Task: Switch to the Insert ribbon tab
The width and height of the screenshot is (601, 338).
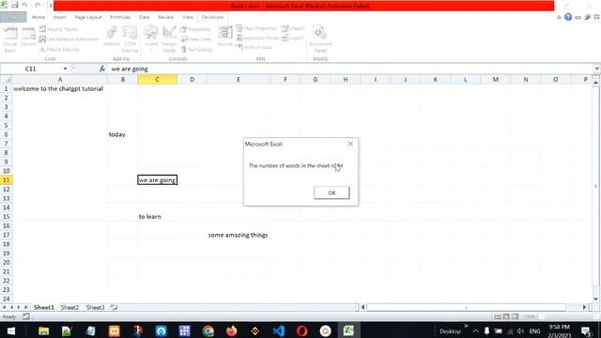Action: (x=59, y=17)
